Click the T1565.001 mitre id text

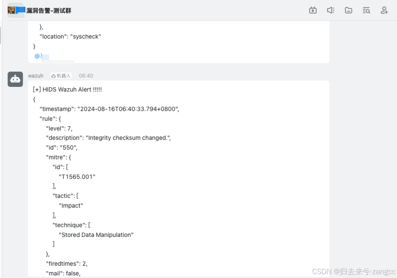click(77, 176)
